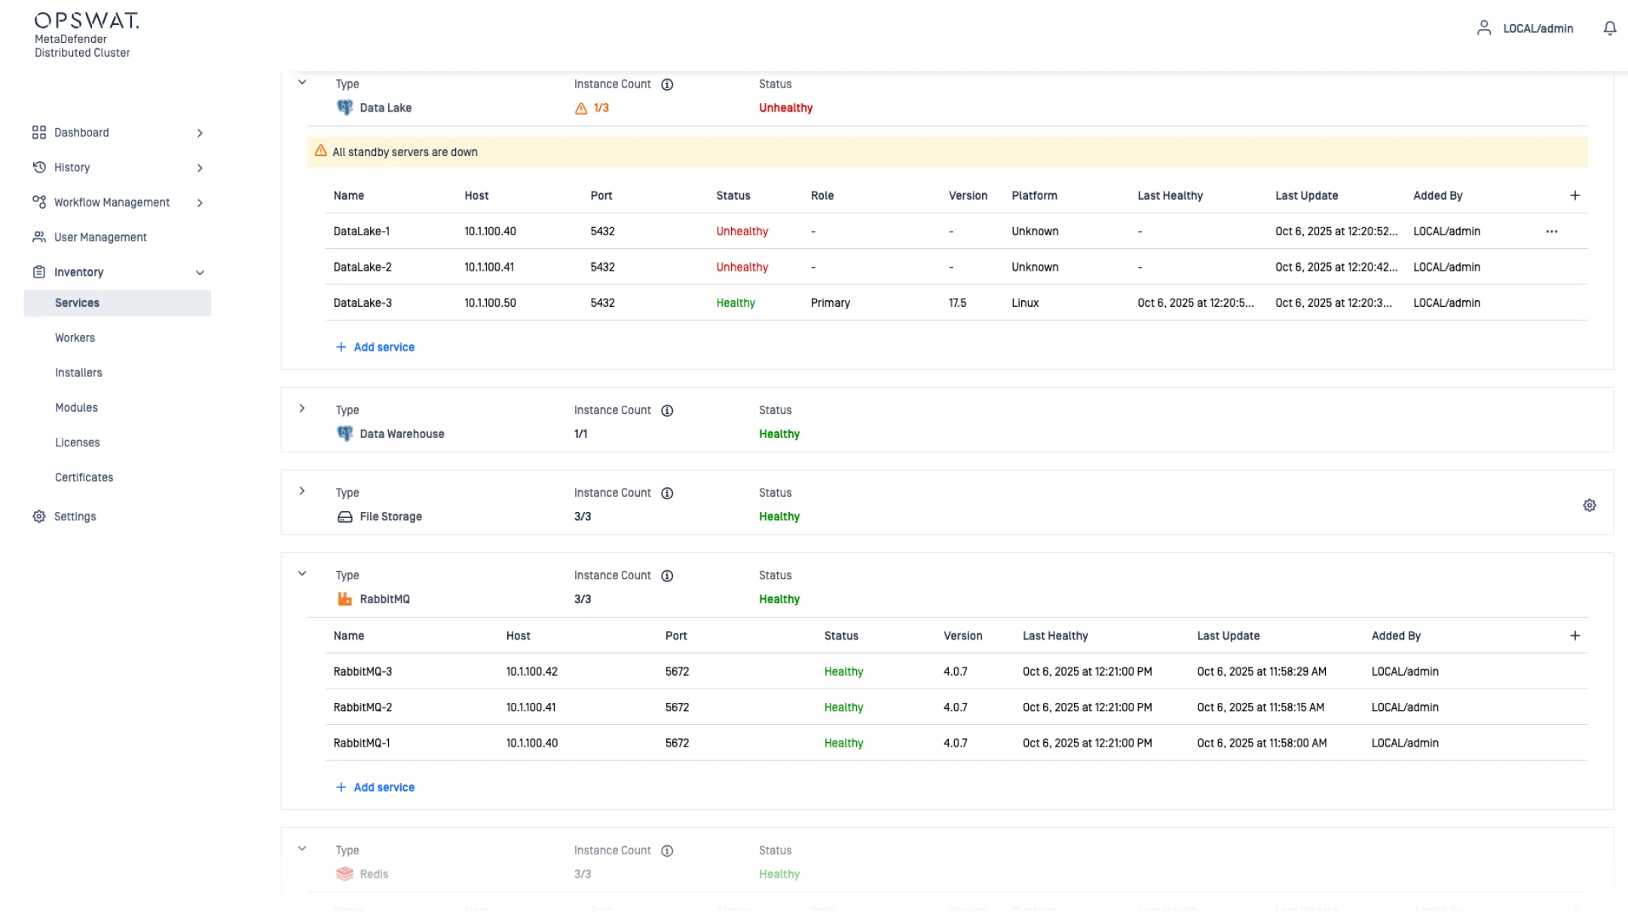Click the notifications bell icon
1628x914 pixels.
(x=1609, y=28)
